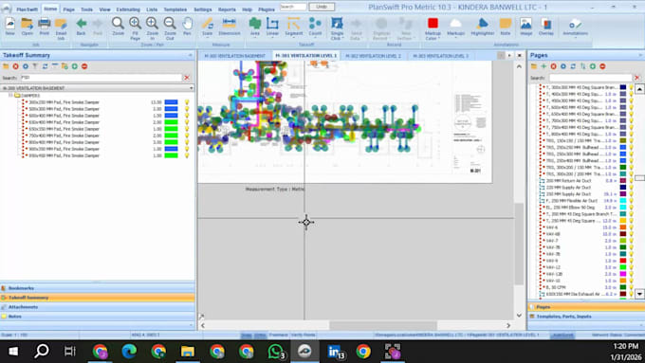Click the Fit Page icon

coord(135,24)
